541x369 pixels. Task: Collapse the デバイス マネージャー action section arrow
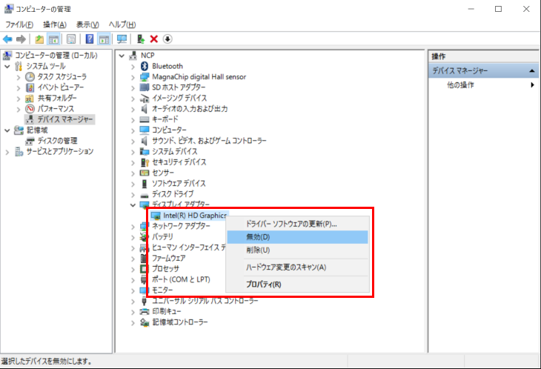point(531,70)
